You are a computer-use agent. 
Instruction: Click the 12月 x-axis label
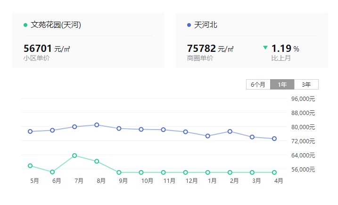(x=192, y=180)
